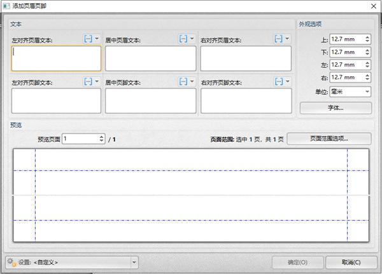
Task: Click macro insert icon for right header text
Action: tap(278, 39)
